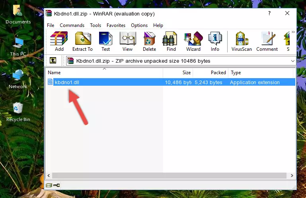Open the Options menu
306x198 pixels.
pyautogui.click(x=139, y=25)
